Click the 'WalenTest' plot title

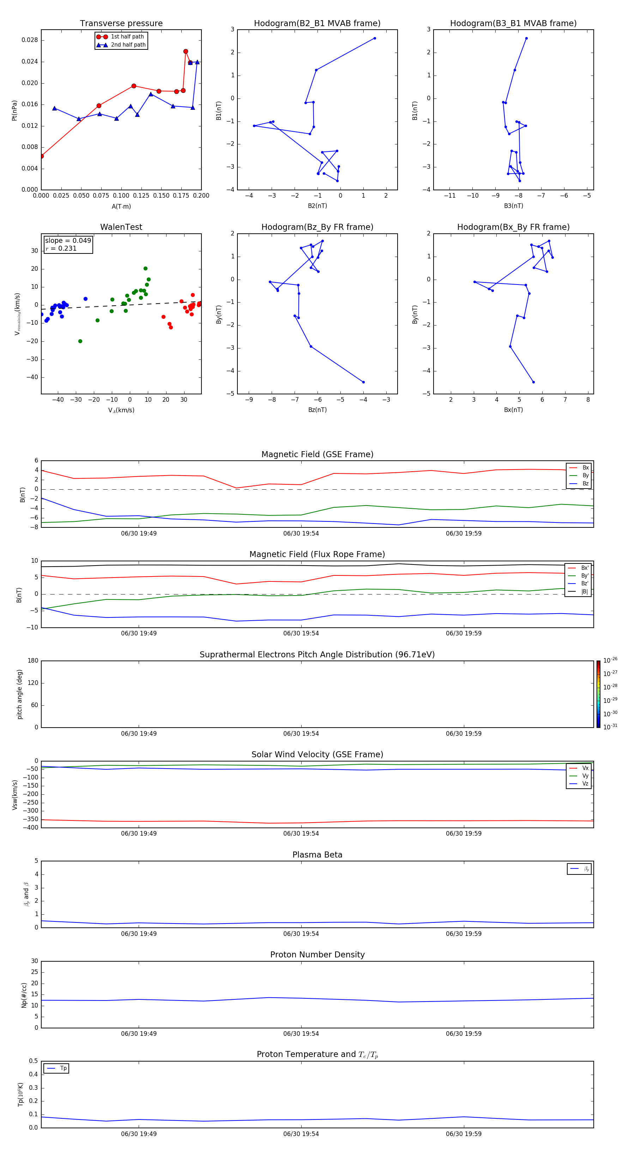pyautogui.click(x=121, y=227)
